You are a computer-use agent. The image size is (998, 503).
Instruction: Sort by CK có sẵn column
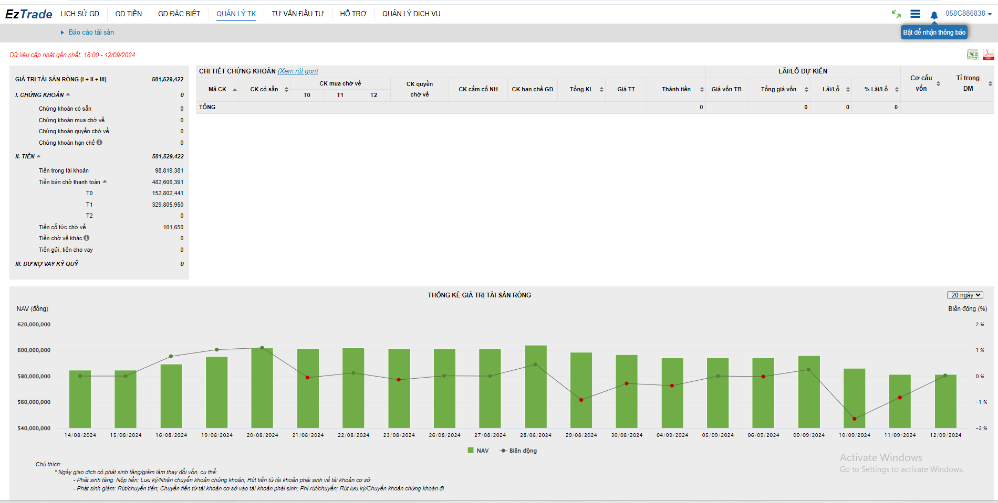287,90
